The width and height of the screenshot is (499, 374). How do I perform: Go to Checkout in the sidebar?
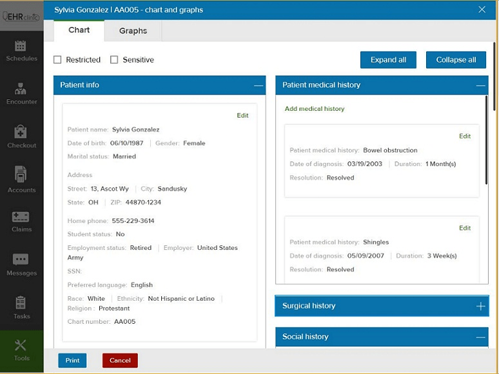pos(21,133)
